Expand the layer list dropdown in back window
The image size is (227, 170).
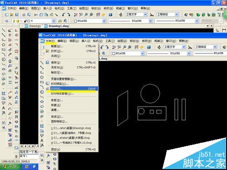54,21
